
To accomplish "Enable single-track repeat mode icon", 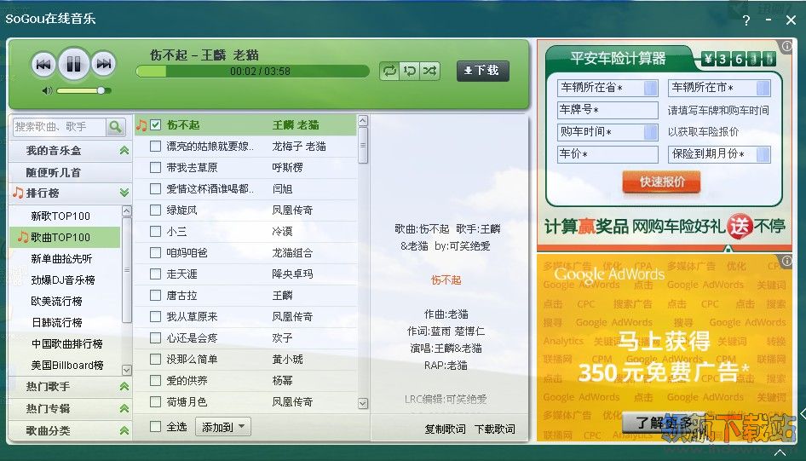I will coord(410,71).
